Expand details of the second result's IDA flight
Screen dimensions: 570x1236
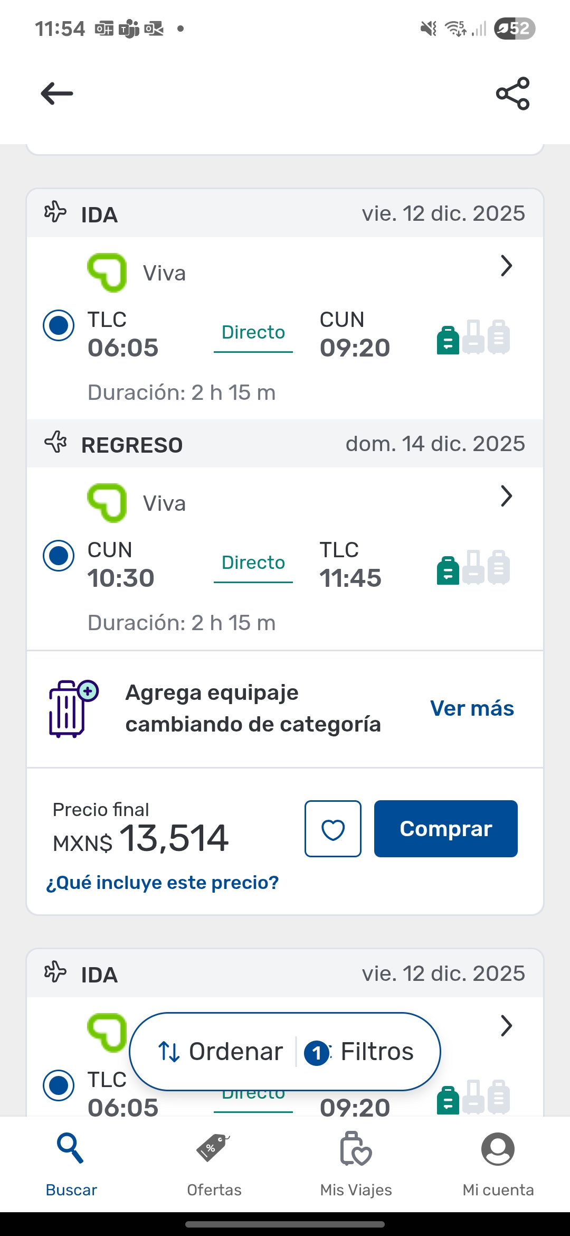click(x=506, y=1026)
